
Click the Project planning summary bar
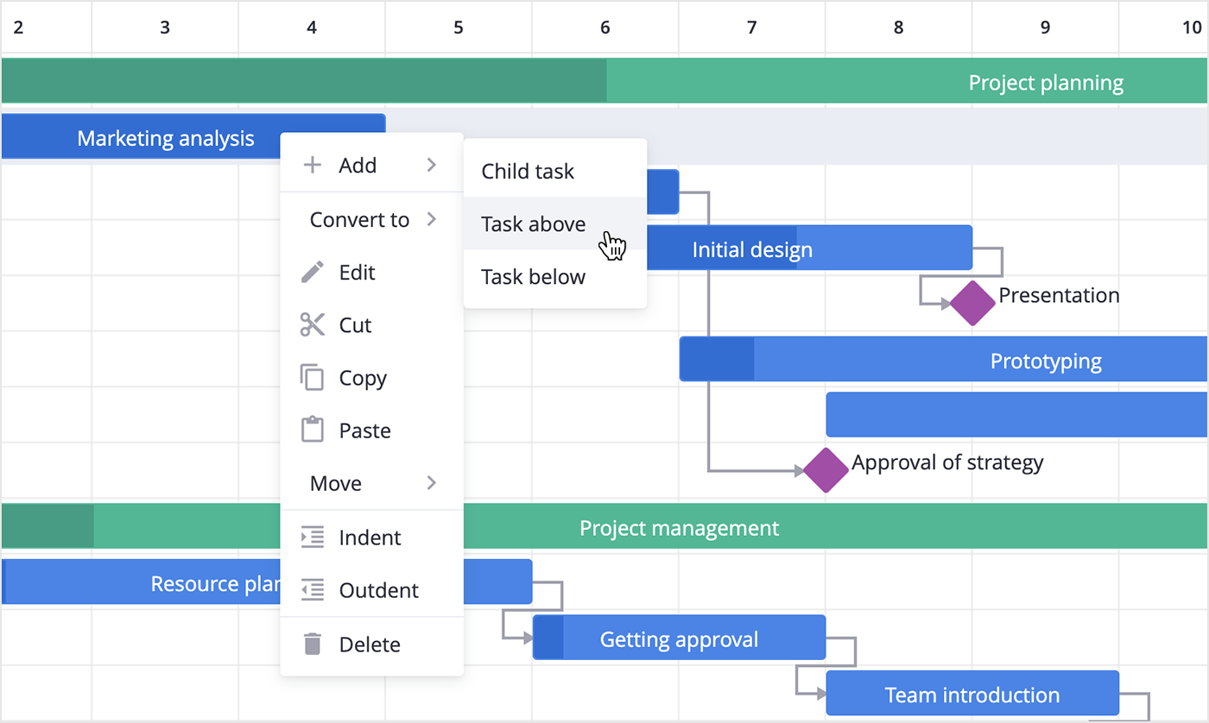[604, 81]
